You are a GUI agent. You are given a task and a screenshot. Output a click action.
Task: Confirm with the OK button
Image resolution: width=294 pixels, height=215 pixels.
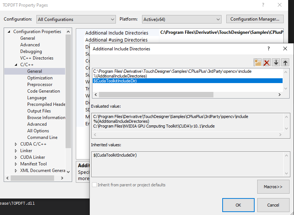[238, 205]
